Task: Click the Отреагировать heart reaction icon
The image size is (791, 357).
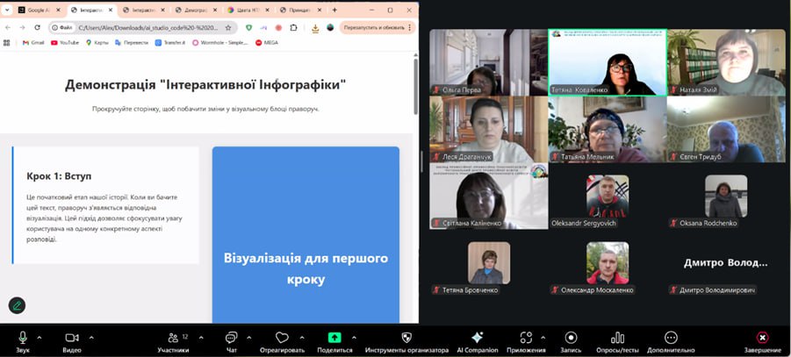Action: pos(282,338)
